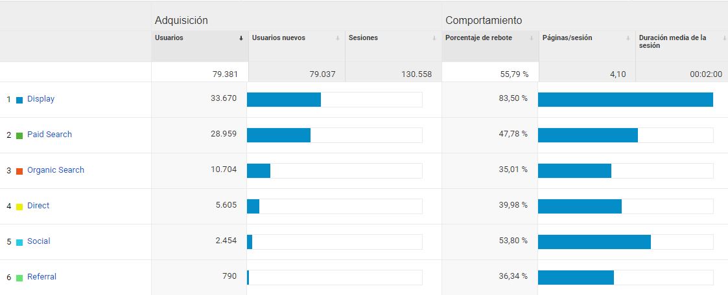The height and width of the screenshot is (295, 728).
Task: Sort by Páginas/sesión column arrow
Action: click(x=628, y=38)
